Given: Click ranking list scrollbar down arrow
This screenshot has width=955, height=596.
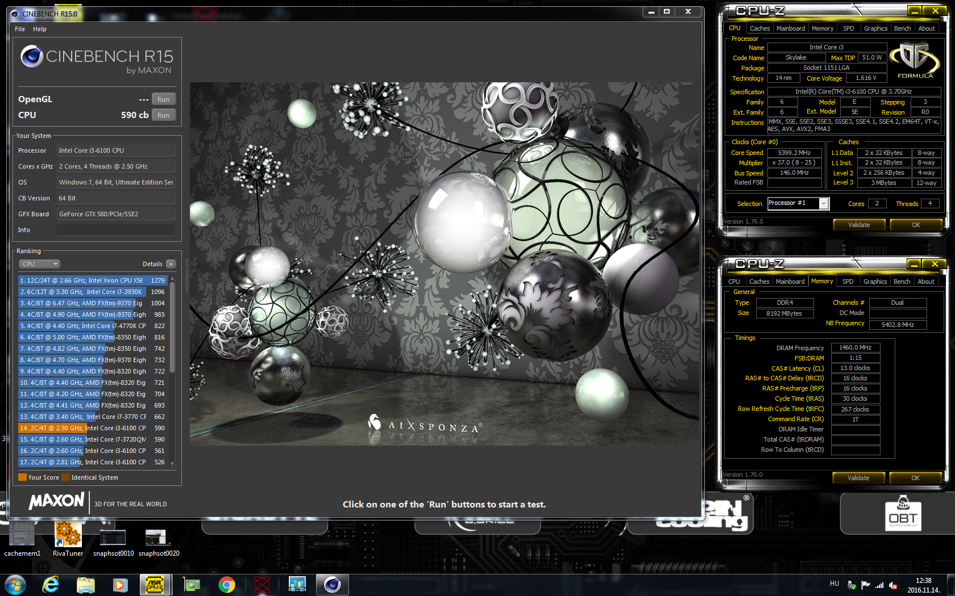Looking at the screenshot, I should point(172,464).
